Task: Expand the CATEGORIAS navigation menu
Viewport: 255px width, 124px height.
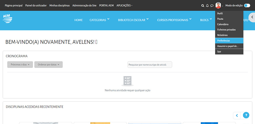Action: coord(99,20)
